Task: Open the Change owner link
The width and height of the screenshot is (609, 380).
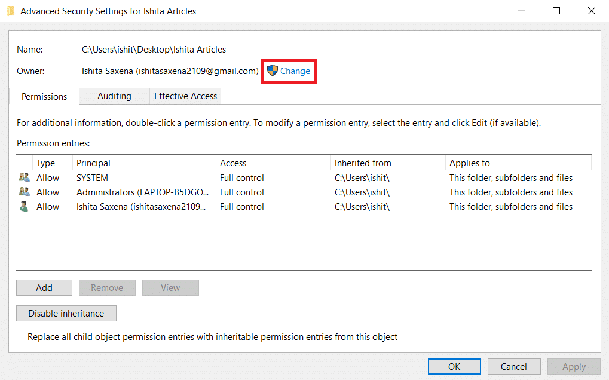Action: [295, 71]
